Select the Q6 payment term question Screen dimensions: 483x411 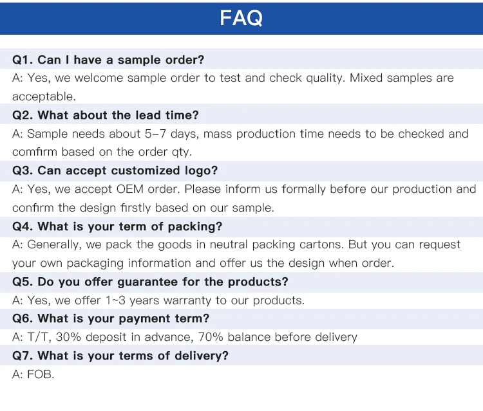(111, 318)
